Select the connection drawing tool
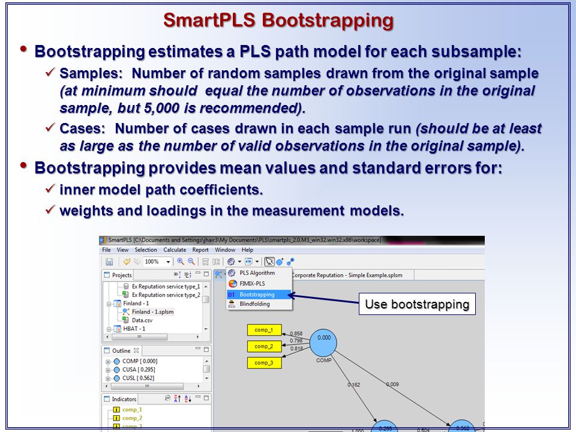 [x=290, y=262]
